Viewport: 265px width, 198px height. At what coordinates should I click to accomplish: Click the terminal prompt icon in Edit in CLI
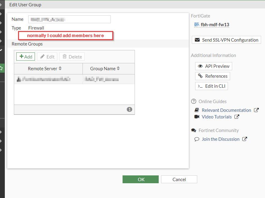tap(200, 86)
